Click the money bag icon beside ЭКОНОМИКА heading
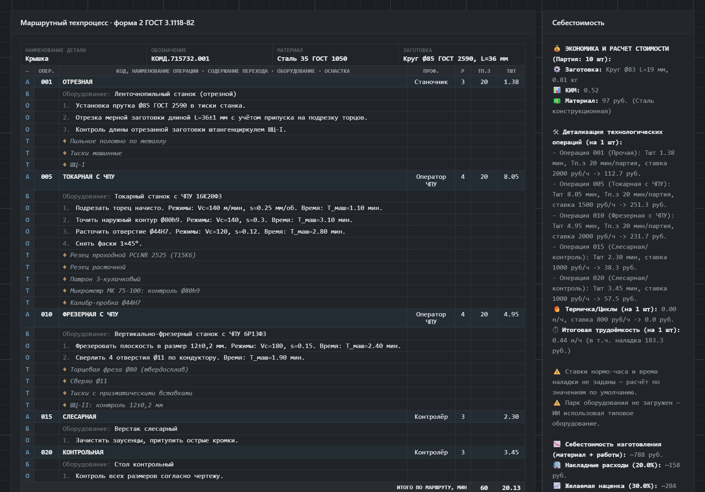Screen dimensions: 705x492 557,49
